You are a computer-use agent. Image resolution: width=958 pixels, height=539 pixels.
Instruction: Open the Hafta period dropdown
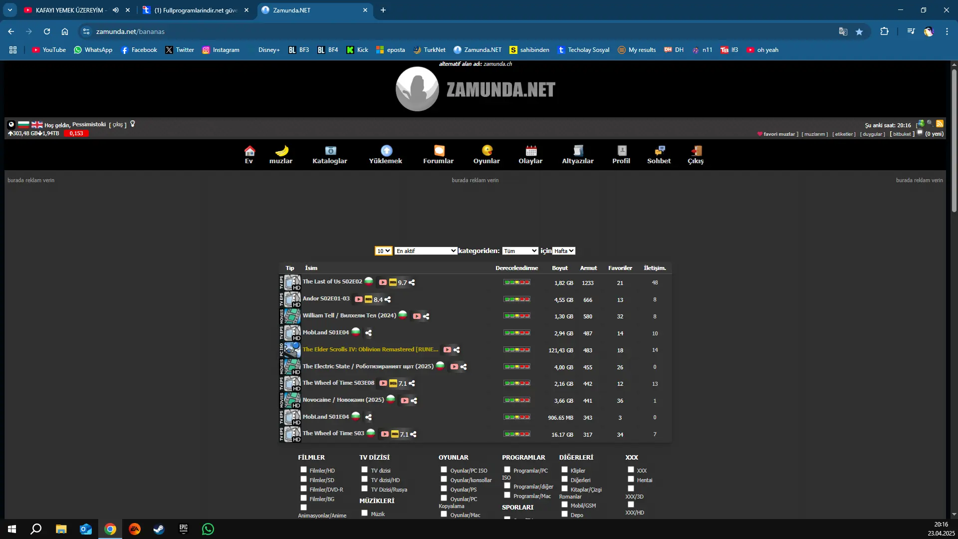coord(564,251)
